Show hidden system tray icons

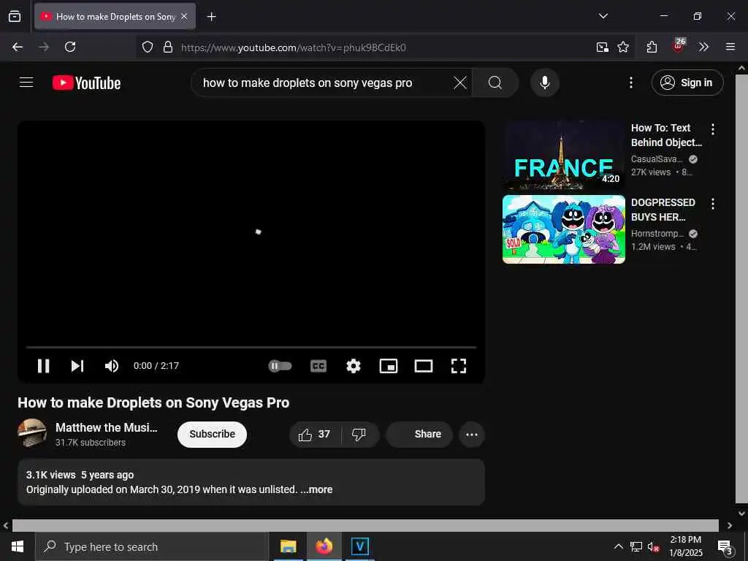tap(618, 546)
